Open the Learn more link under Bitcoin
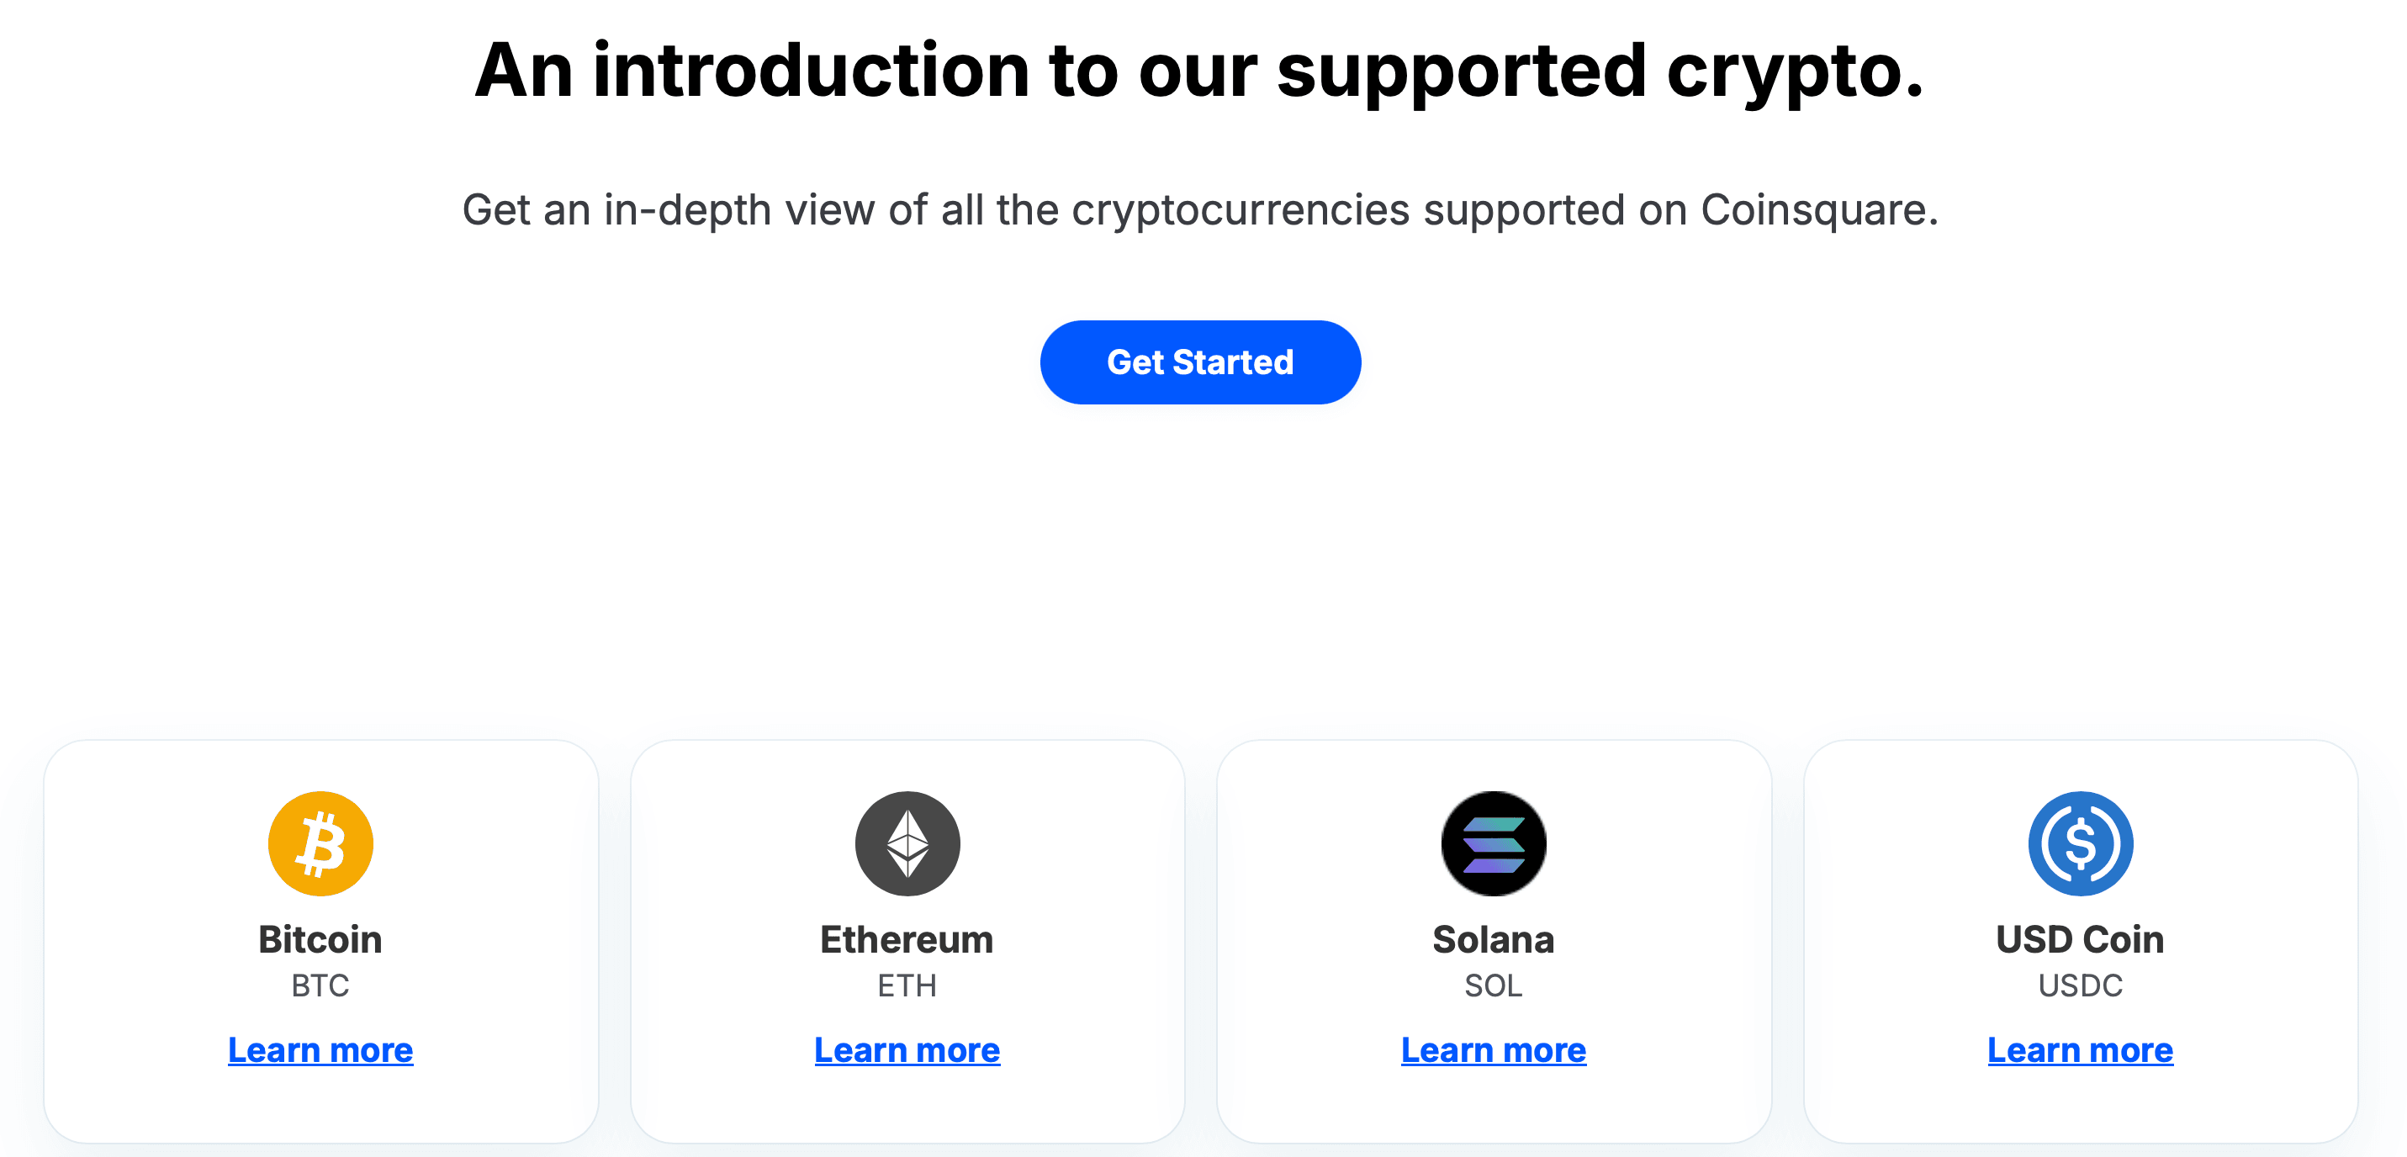Image resolution: width=2407 pixels, height=1157 pixels. point(320,1049)
